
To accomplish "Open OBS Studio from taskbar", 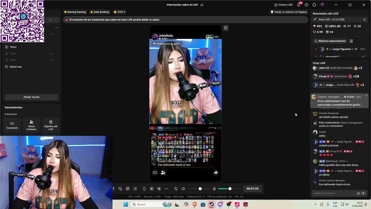I will (228, 204).
